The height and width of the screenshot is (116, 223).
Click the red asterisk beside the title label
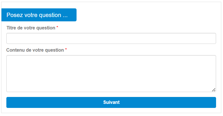pyautogui.click(x=57, y=27)
